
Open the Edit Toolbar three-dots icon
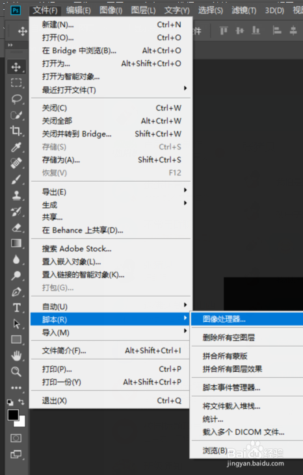pos(16,388)
